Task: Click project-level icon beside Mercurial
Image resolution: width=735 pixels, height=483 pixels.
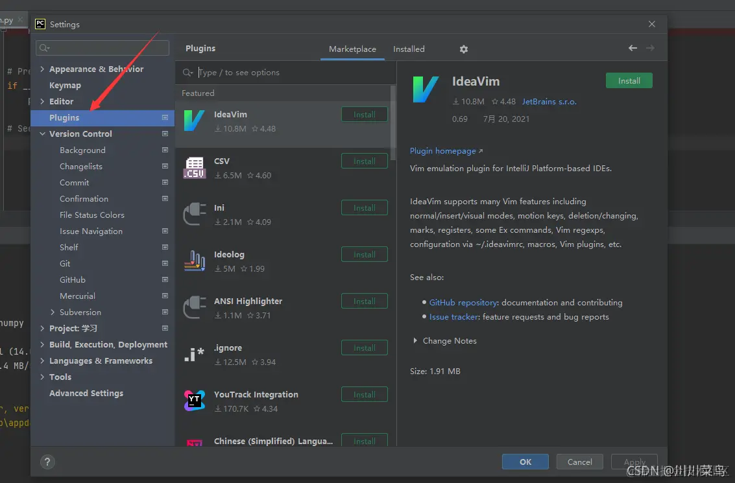Action: click(165, 296)
